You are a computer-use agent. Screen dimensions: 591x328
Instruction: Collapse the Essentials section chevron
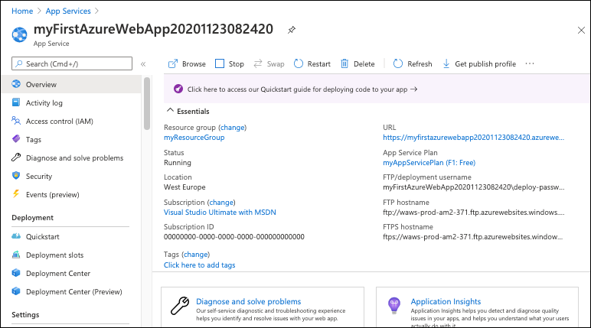pos(171,110)
